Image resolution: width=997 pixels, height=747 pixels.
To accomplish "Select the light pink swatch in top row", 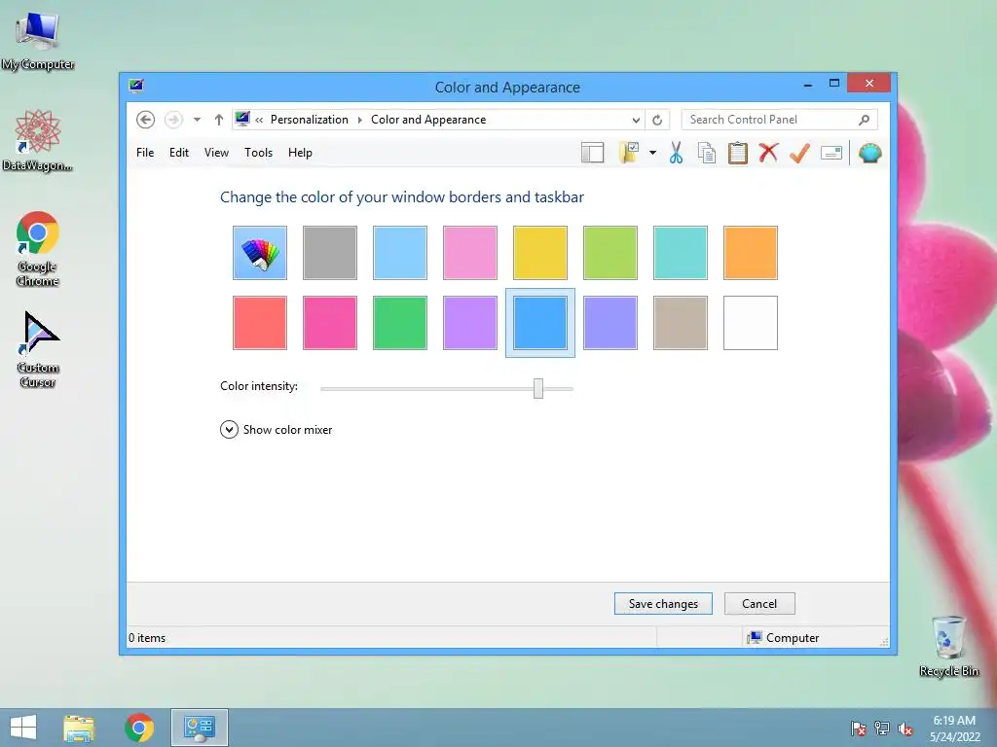I will tap(470, 253).
